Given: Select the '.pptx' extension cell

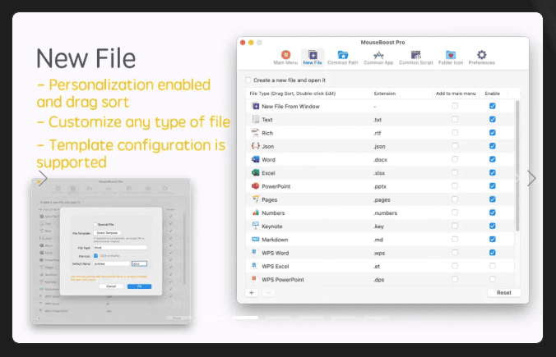Looking at the screenshot, I should pyautogui.click(x=380, y=186).
